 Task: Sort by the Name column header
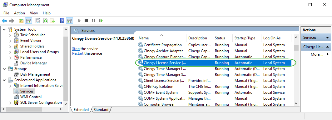162,38
